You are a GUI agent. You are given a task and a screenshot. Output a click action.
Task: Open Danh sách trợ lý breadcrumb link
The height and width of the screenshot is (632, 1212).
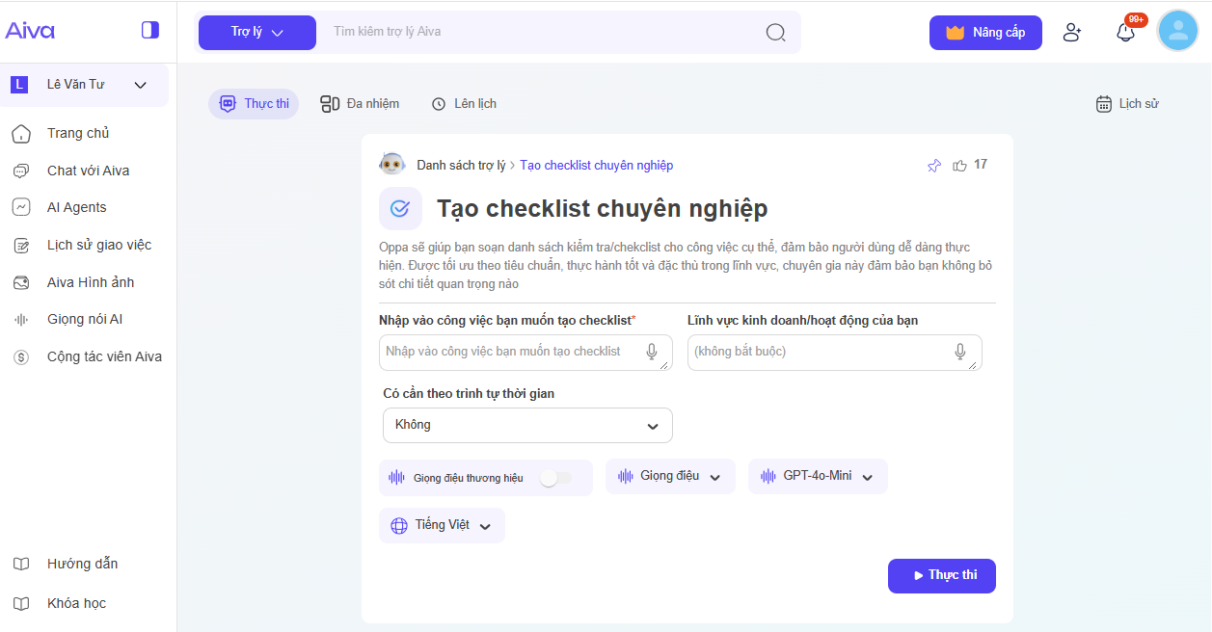point(461,166)
